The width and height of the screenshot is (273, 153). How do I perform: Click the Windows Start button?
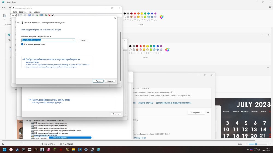point(5,149)
